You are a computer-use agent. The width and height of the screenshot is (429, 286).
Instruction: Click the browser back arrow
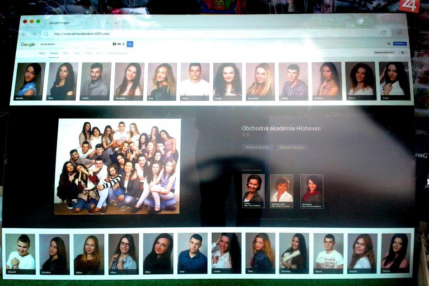pyautogui.click(x=24, y=34)
